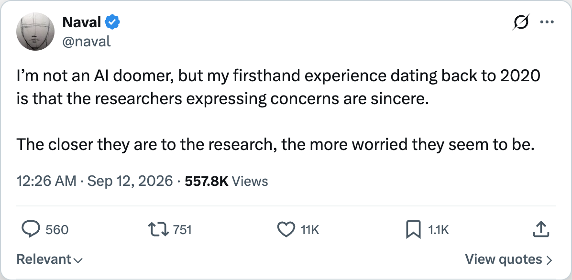The height and width of the screenshot is (280, 572).
Task: Click the 557.8K Views count
Action: [x=226, y=181]
